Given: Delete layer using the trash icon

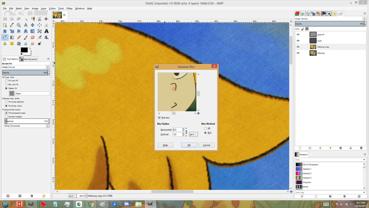Looking at the screenshot, I should point(361,148).
